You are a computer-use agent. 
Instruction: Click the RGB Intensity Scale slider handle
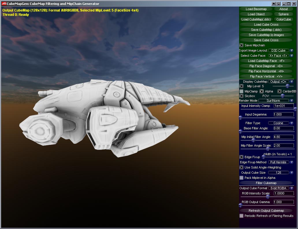[x=268, y=197]
